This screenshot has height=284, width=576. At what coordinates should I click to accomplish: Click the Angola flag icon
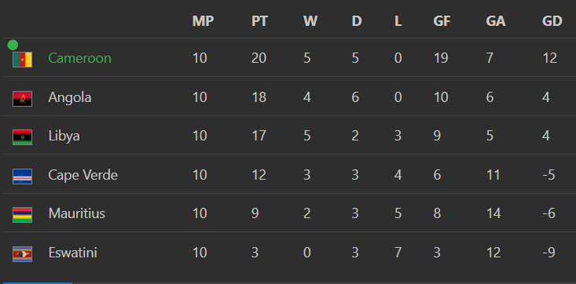click(23, 99)
